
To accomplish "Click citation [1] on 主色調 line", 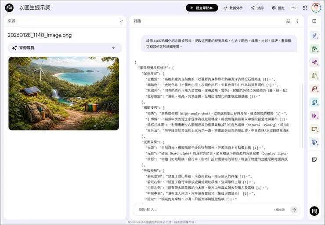I will click(266, 79).
